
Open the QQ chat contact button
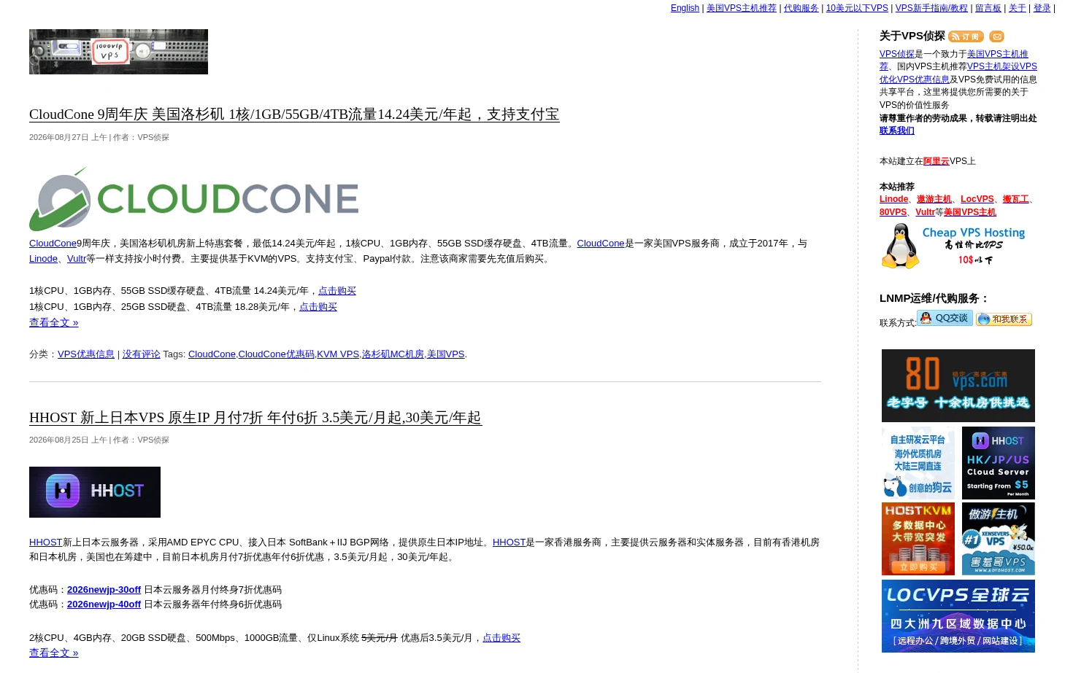(x=945, y=318)
